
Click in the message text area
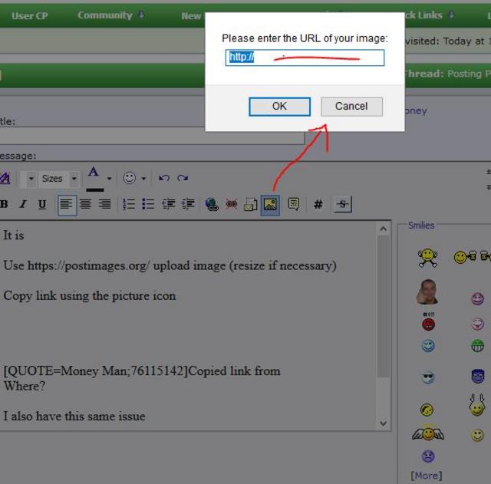coord(189,325)
